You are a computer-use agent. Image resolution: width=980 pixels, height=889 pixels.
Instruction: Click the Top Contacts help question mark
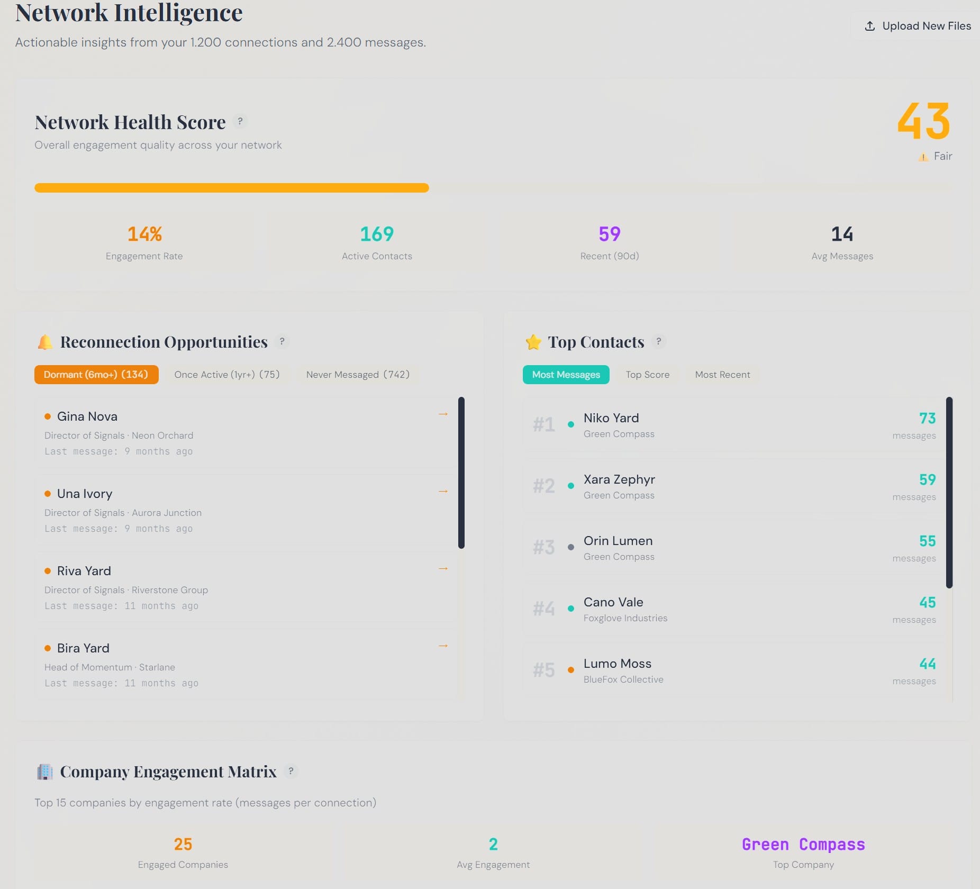[x=658, y=341]
